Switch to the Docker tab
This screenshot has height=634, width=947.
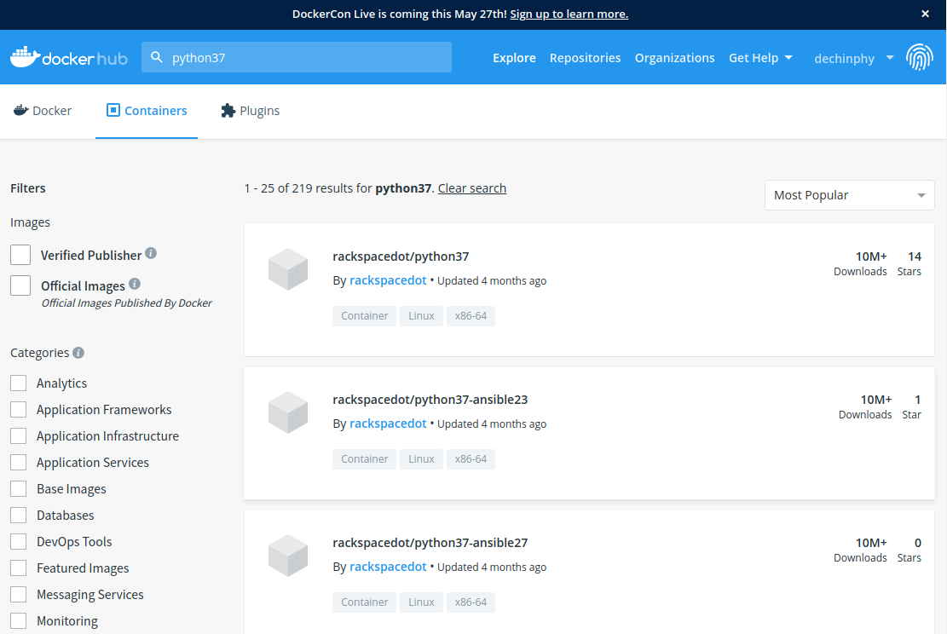pyautogui.click(x=43, y=111)
